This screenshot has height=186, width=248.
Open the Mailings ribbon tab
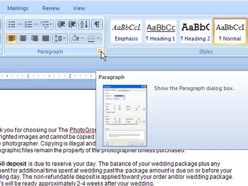tap(18, 8)
